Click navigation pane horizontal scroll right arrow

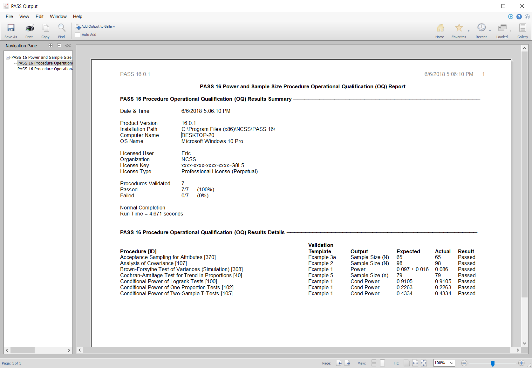click(x=69, y=350)
